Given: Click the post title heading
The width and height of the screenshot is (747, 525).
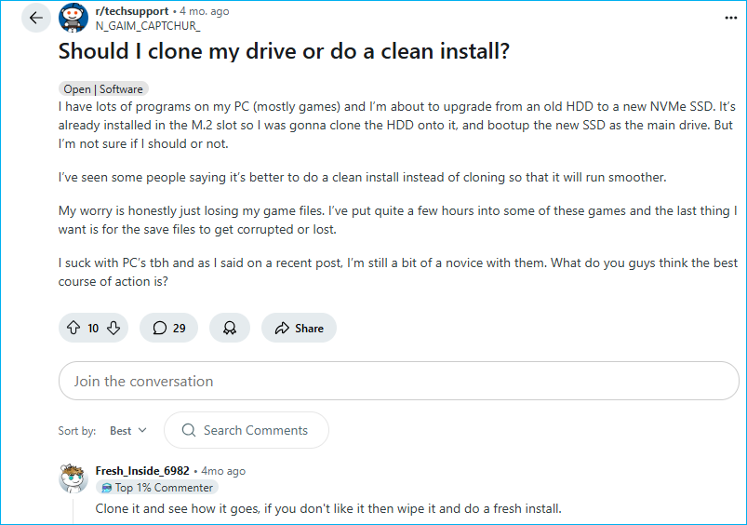Looking at the screenshot, I should click(284, 51).
